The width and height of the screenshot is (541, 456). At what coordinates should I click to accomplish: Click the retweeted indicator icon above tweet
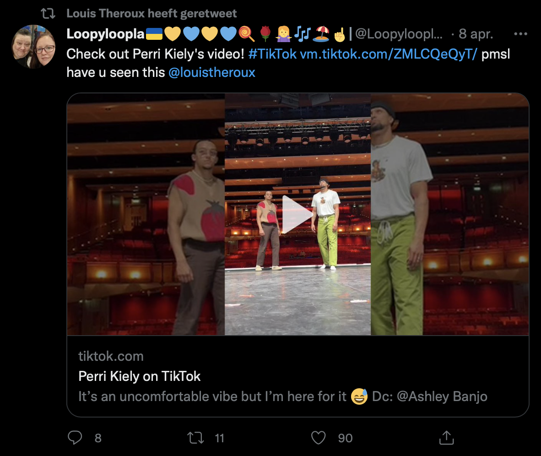point(48,13)
